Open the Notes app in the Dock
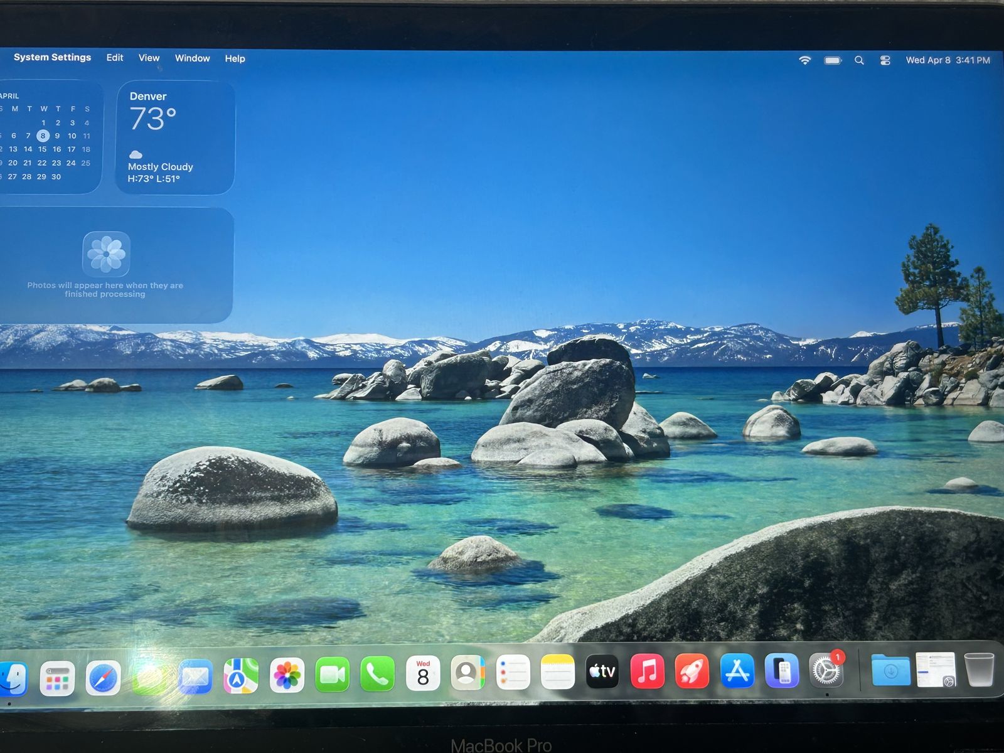The width and height of the screenshot is (1004, 753). (557, 672)
